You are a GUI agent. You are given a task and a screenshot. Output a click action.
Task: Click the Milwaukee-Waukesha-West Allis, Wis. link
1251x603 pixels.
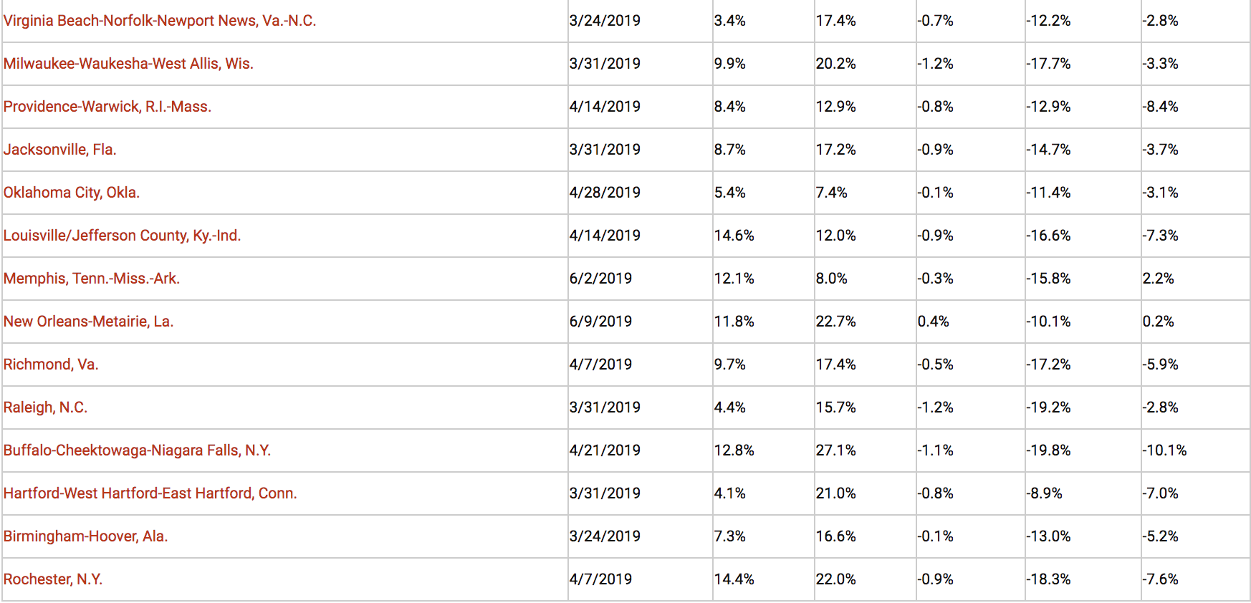[x=128, y=64]
